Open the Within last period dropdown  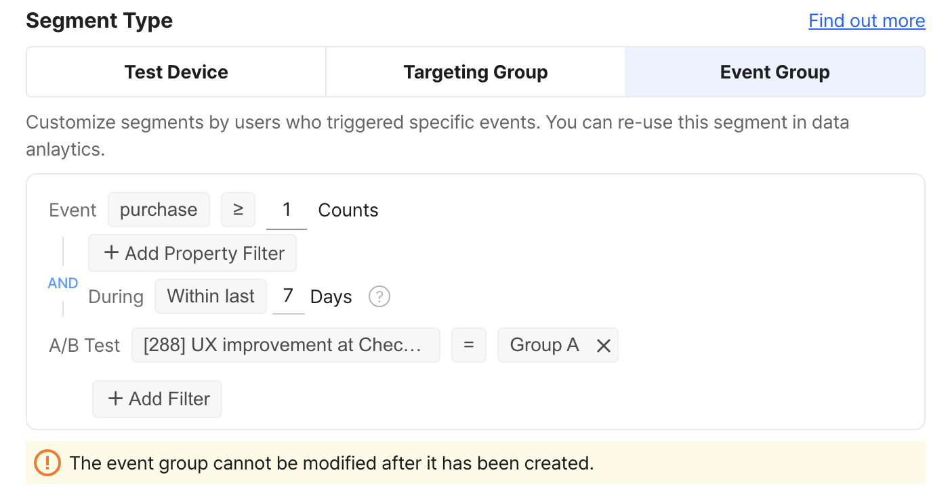[211, 296]
